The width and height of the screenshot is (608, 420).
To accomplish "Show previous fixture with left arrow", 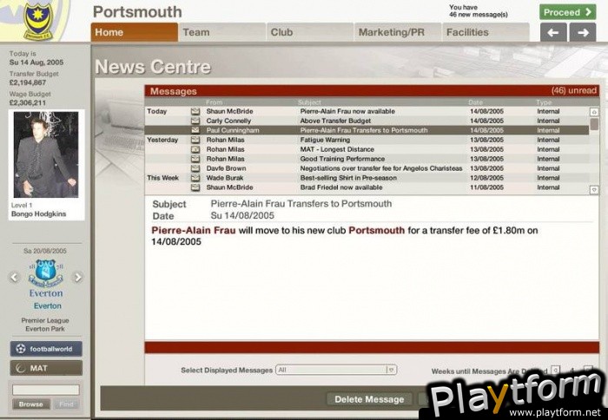I will click(x=15, y=278).
